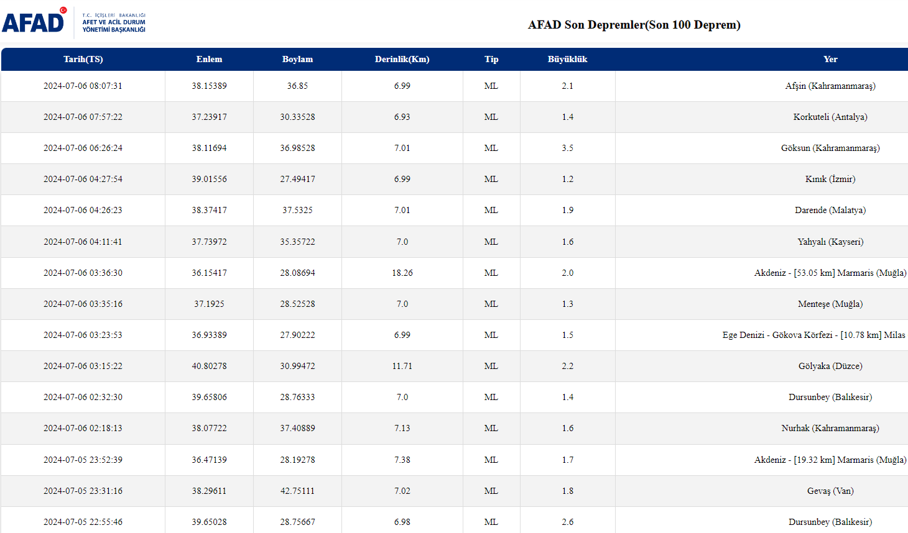Select date cell 2024-07-06 04:11:41
908x533 pixels.
coord(83,242)
